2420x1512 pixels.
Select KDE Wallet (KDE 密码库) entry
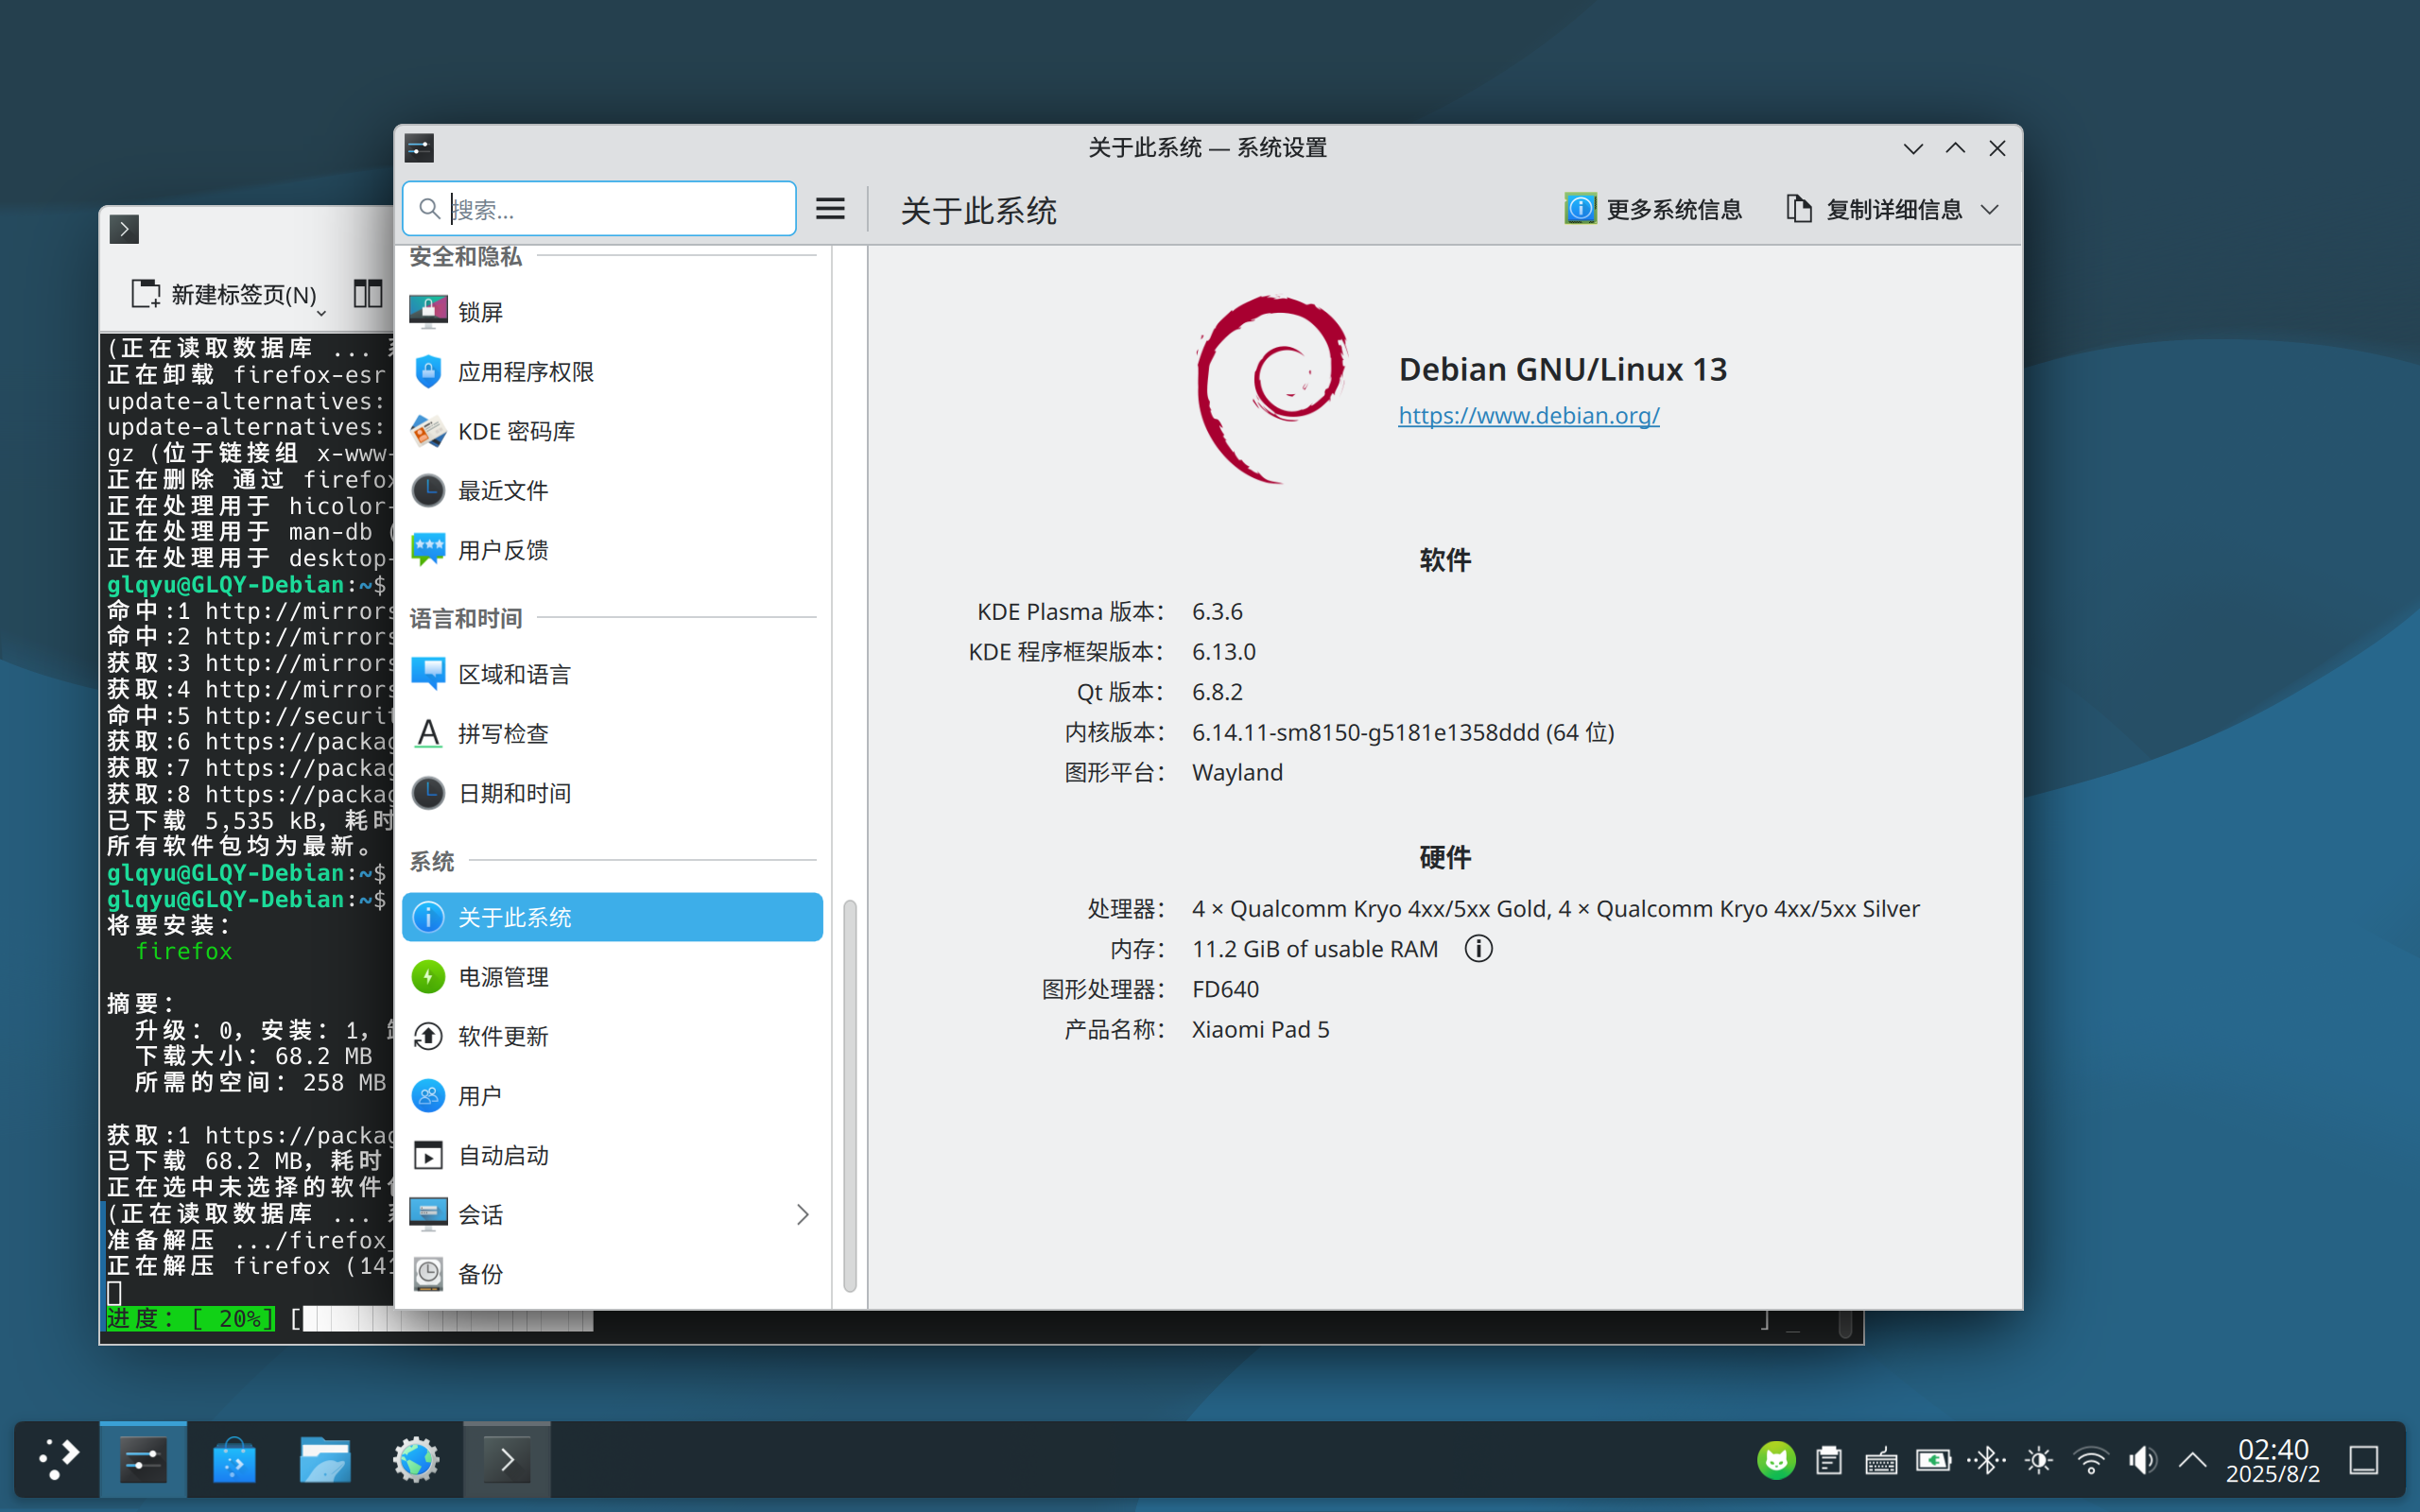coord(612,431)
